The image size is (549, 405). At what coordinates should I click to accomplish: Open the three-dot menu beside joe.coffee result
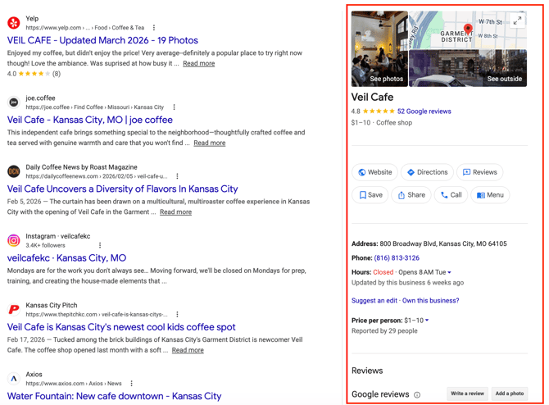(x=174, y=107)
